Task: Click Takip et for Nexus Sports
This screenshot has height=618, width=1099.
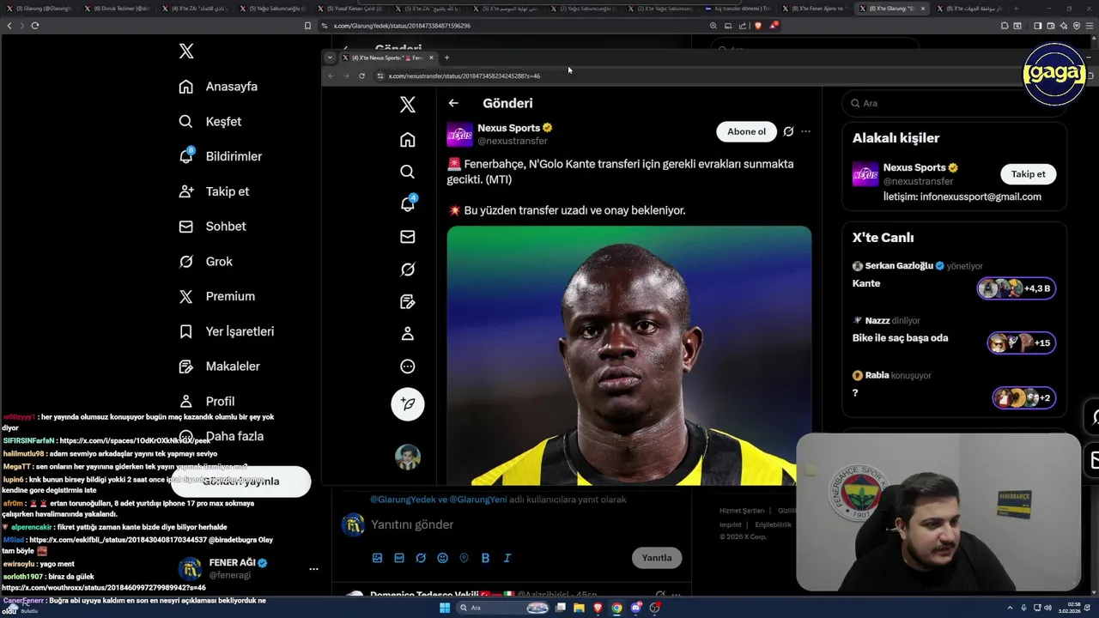Action: [1028, 174]
